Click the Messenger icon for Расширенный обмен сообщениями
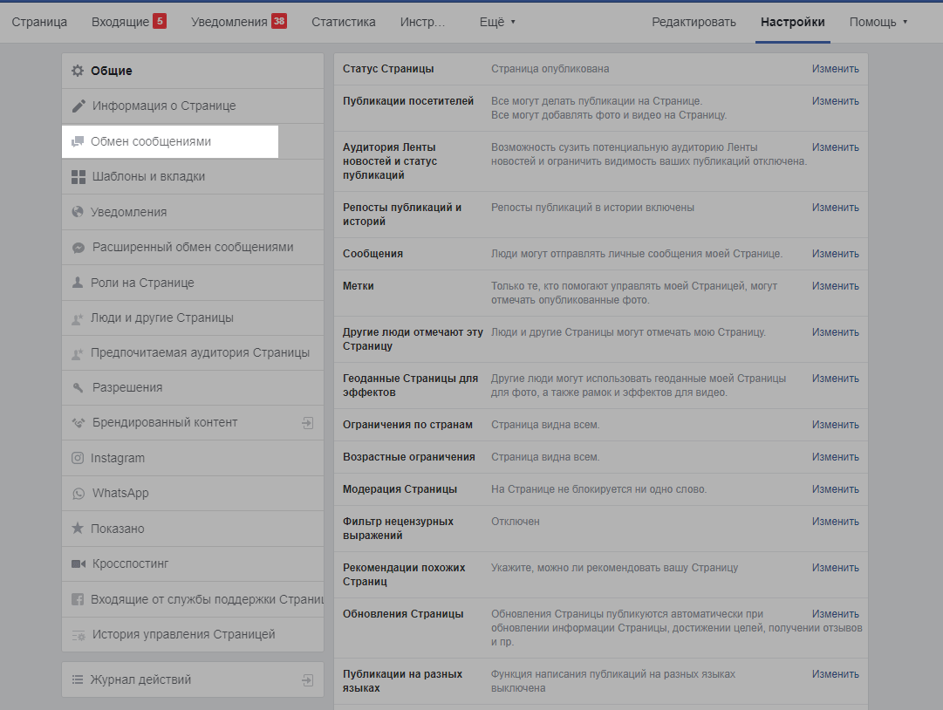Screen dimensions: 943x710 click(78, 248)
